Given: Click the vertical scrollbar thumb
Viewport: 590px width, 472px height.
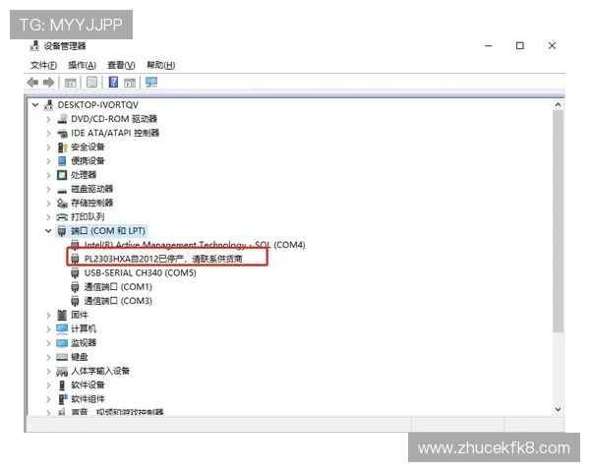Looking at the screenshot, I should tap(558, 221).
